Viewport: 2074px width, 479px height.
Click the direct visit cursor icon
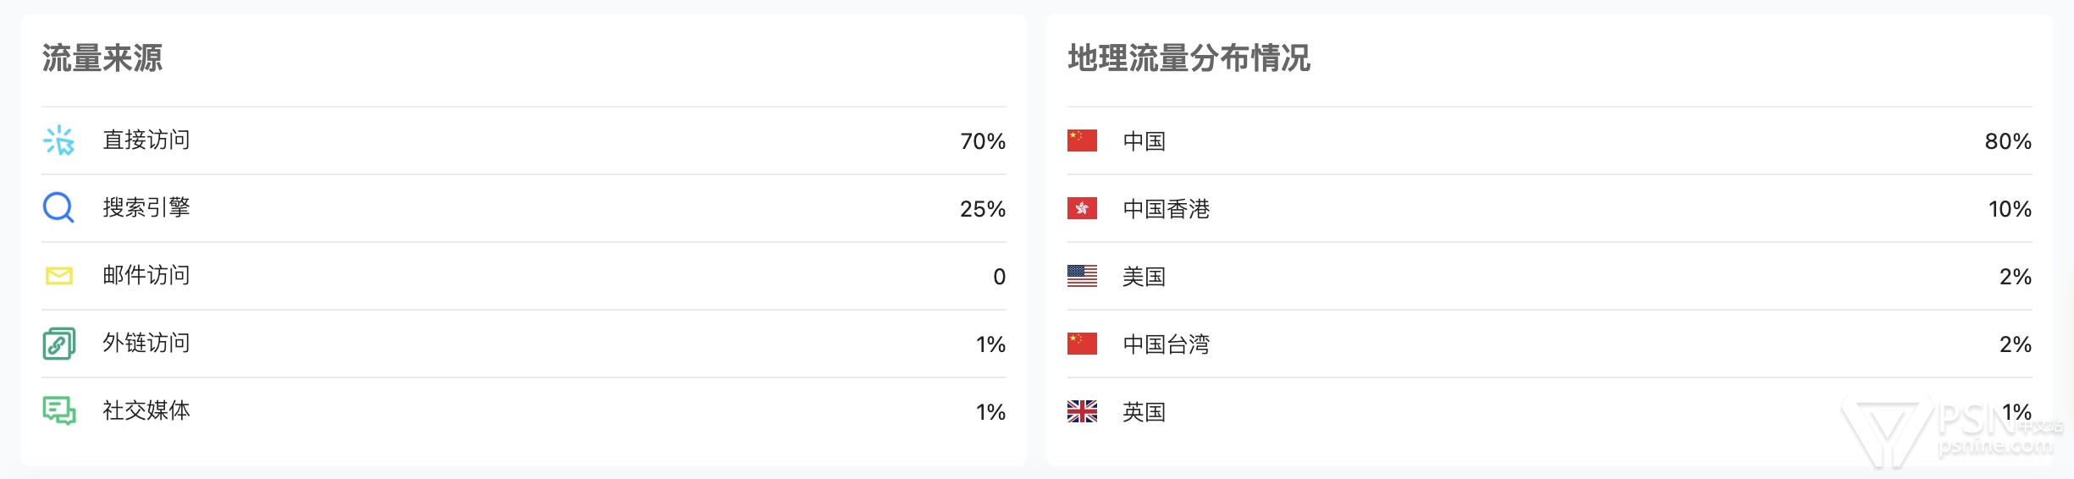coord(59,140)
